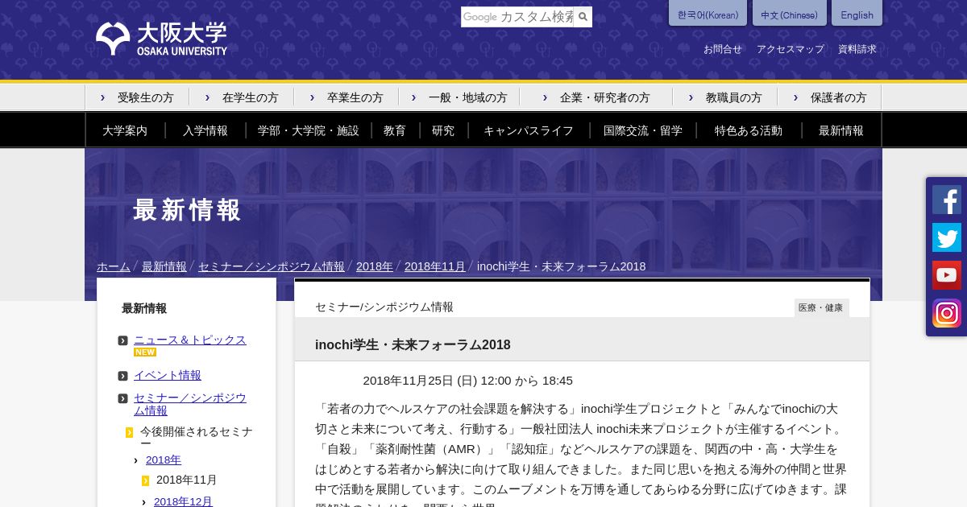Open イベント情報 in sidebar

tap(168, 375)
